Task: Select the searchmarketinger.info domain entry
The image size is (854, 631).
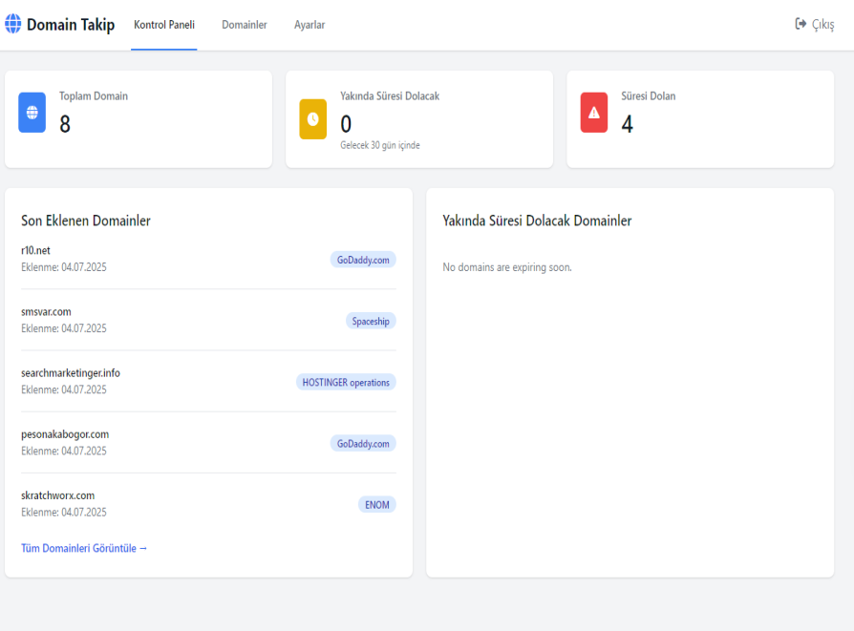Action: click(71, 373)
